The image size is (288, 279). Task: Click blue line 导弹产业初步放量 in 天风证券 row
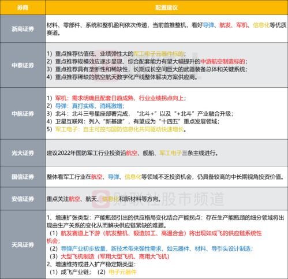(156, 248)
